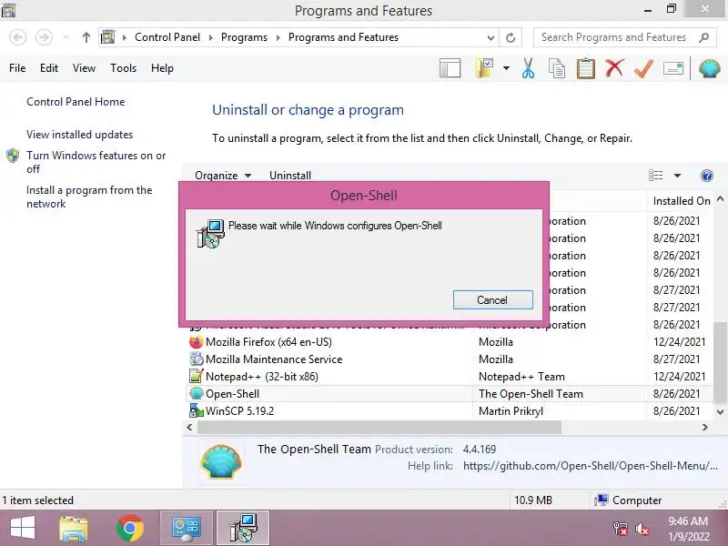The width and height of the screenshot is (728, 546).
Task: Click the muted volume tray icon
Action: (x=642, y=529)
